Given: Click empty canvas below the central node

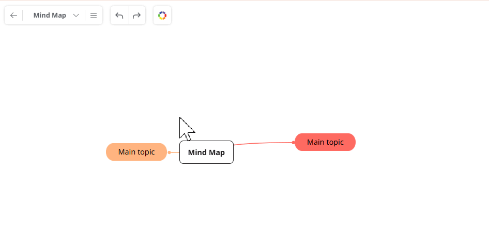Looking at the screenshot, I should [x=207, y=196].
